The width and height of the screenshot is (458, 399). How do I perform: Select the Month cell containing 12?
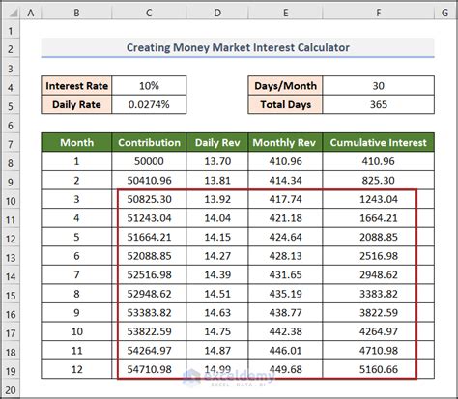click(x=76, y=369)
